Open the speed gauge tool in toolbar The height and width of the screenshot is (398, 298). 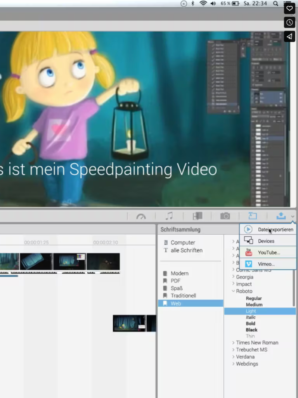141,216
